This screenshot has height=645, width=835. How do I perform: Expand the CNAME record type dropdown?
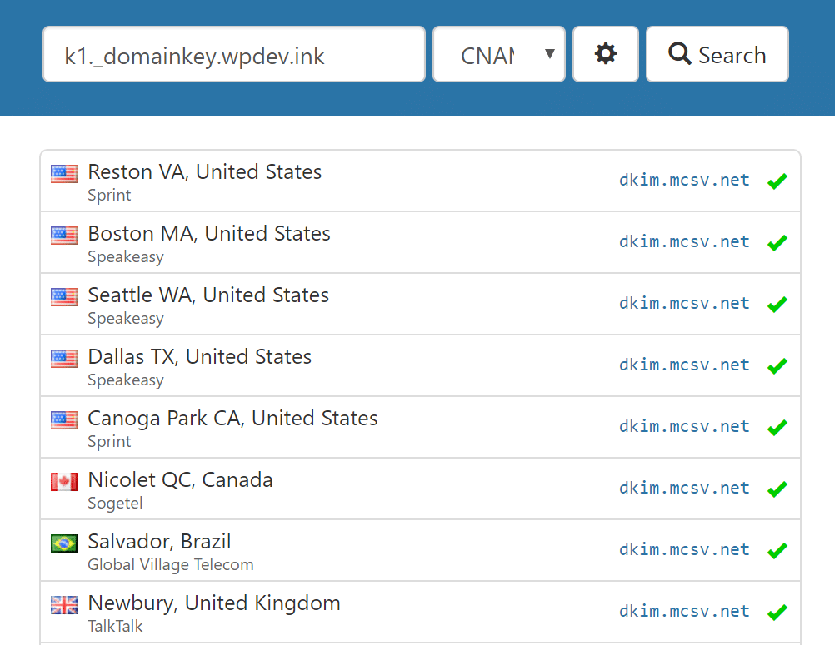499,55
